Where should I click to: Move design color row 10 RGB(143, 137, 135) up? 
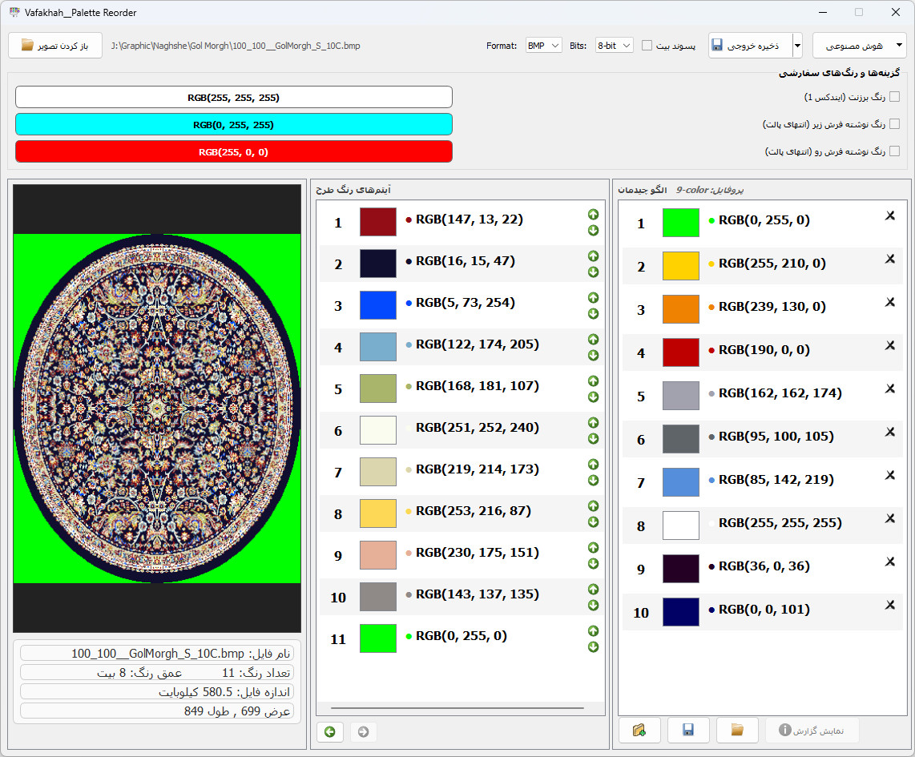pyautogui.click(x=593, y=590)
